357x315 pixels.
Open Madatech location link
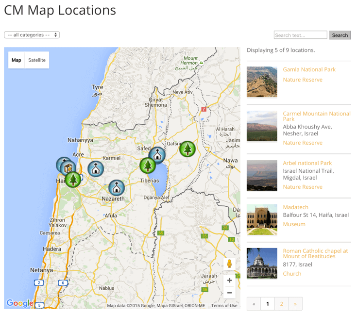click(x=295, y=207)
